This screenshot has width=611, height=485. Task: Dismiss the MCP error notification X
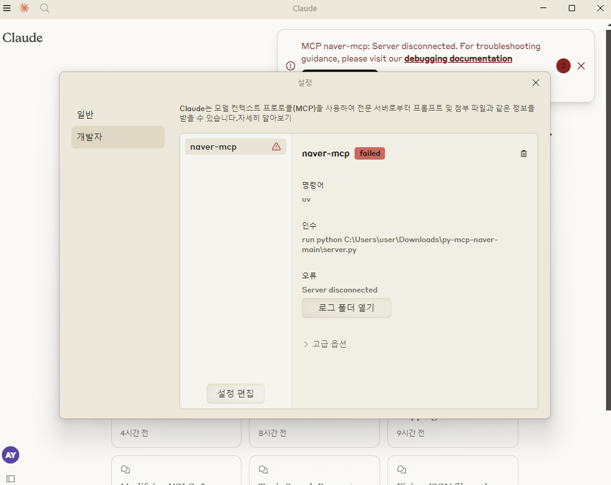coord(581,66)
